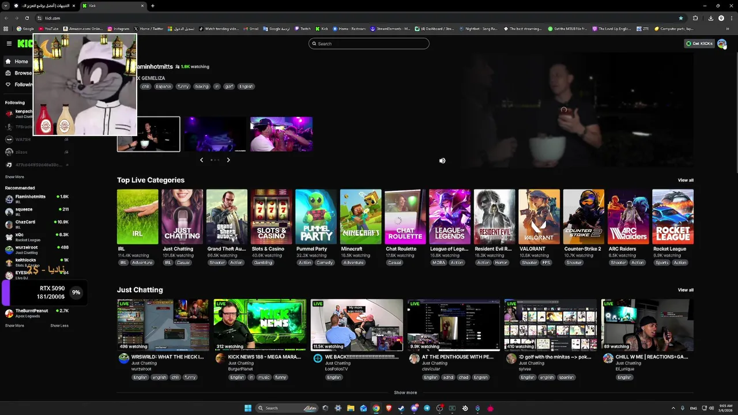
Task: Open the KICK NEWS 188 stream thumbnail
Action: (260, 325)
